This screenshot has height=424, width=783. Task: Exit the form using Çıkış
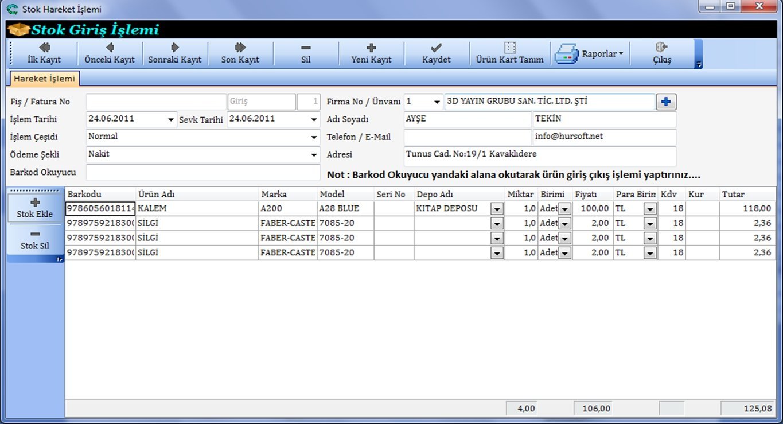pos(661,53)
